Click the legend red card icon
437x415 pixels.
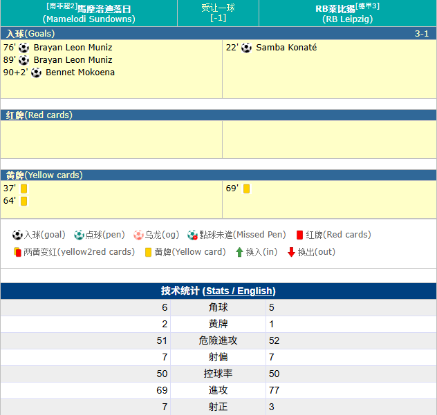click(299, 235)
